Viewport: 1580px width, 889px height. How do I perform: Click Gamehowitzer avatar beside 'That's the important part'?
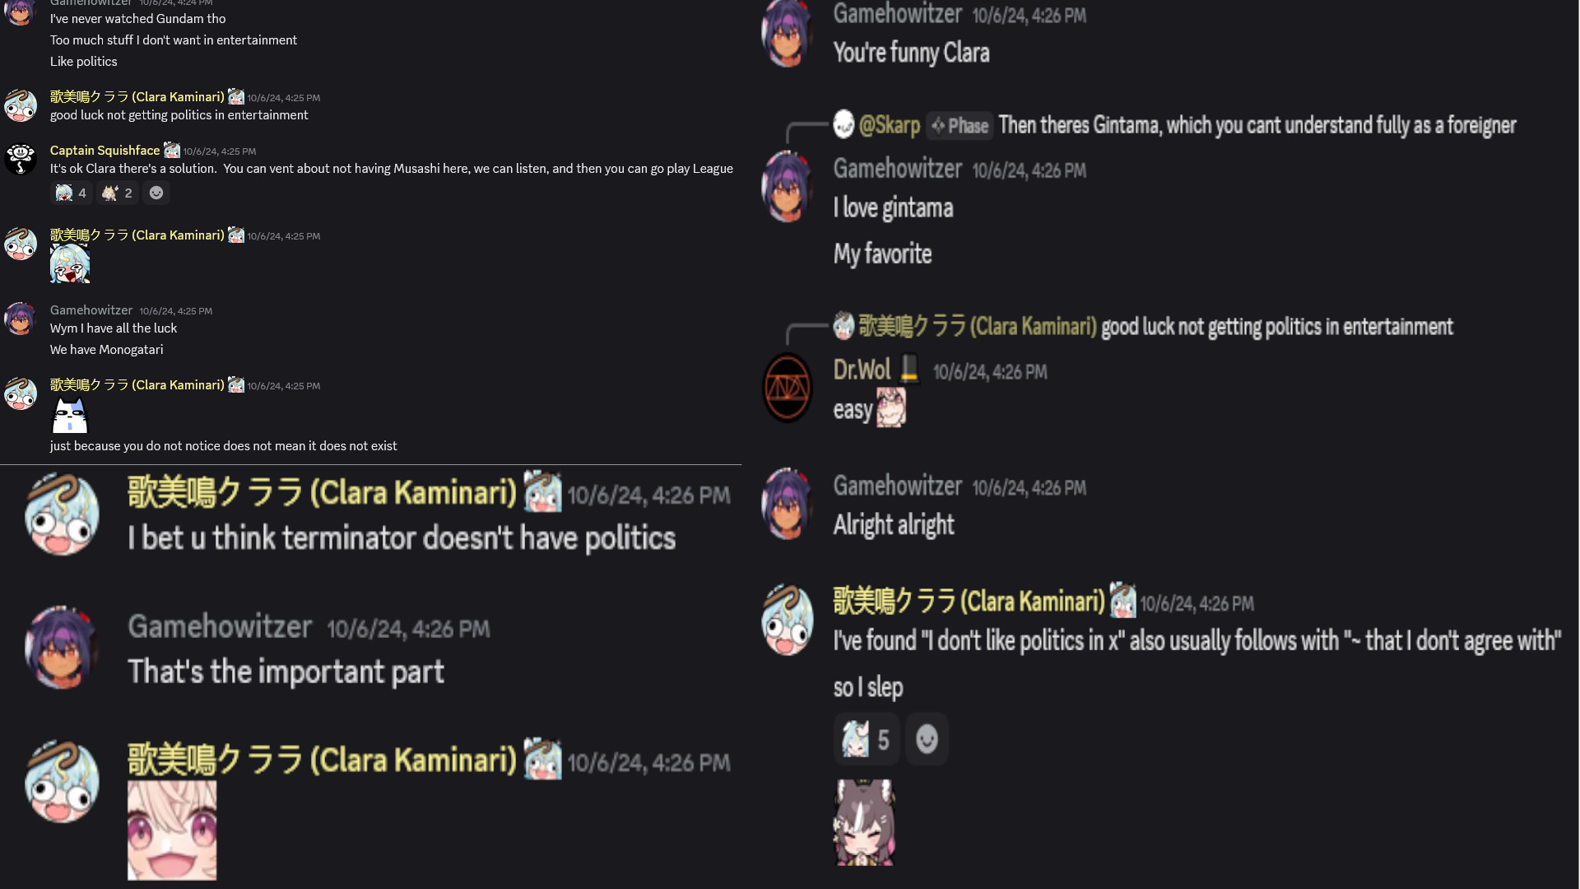(x=62, y=647)
